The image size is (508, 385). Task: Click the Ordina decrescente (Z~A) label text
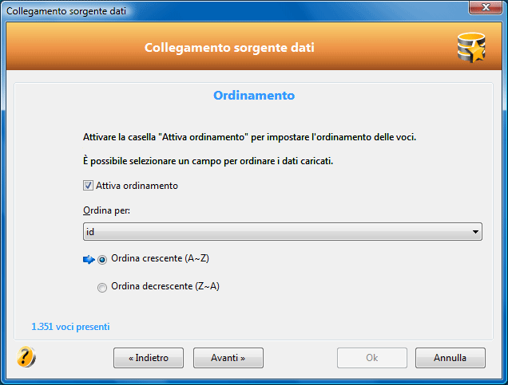[165, 286]
